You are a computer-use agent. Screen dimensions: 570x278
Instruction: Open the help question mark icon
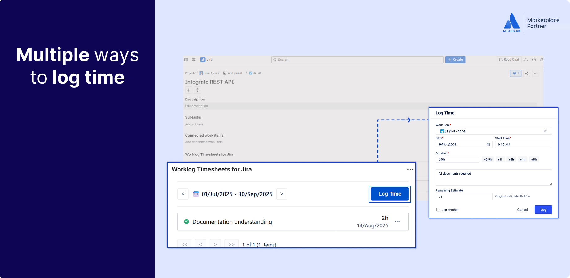(534, 60)
